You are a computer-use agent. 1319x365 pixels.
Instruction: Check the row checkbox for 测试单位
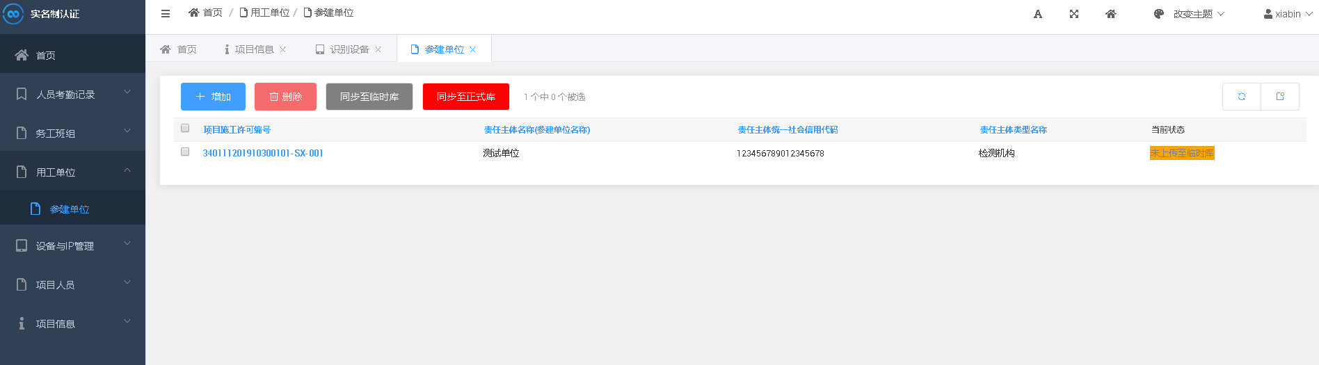pyautogui.click(x=185, y=152)
